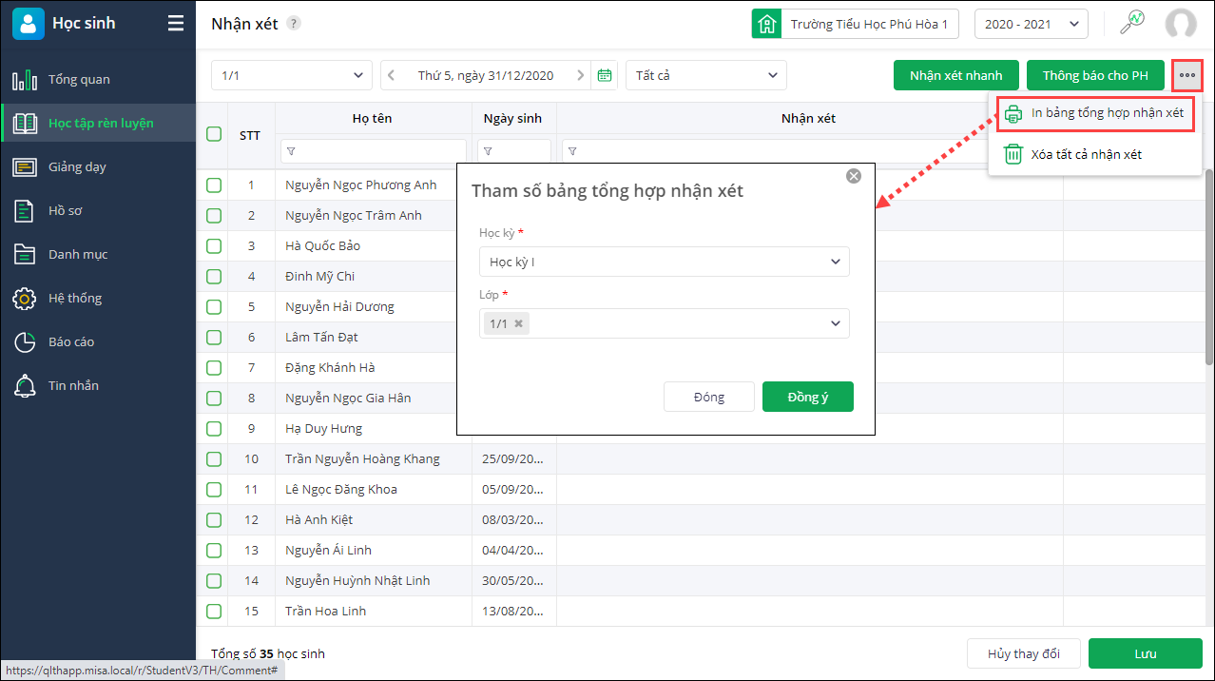The height and width of the screenshot is (681, 1215).
Task: Close the Tham số dialog with X icon
Action: click(854, 176)
